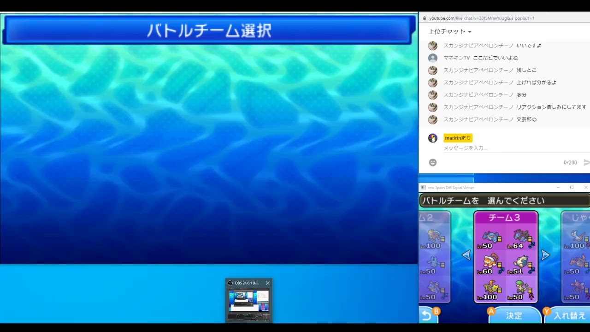The height and width of the screenshot is (332, 590).
Task: Confirm team with the A 決定 button
Action: tap(514, 315)
